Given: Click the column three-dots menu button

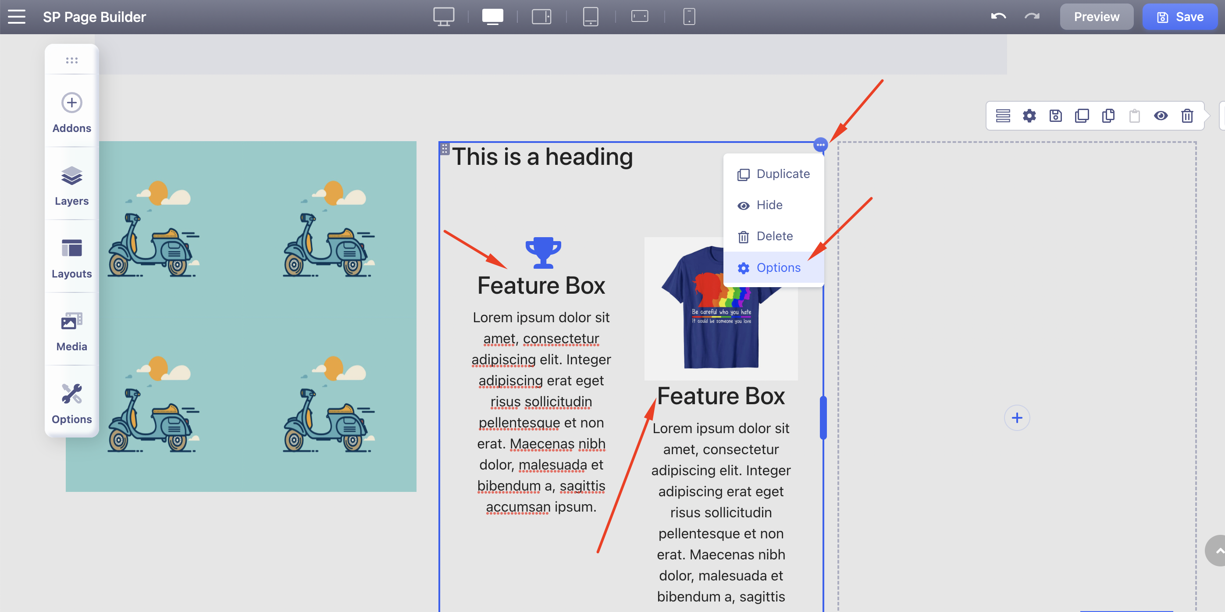Looking at the screenshot, I should click(x=820, y=145).
